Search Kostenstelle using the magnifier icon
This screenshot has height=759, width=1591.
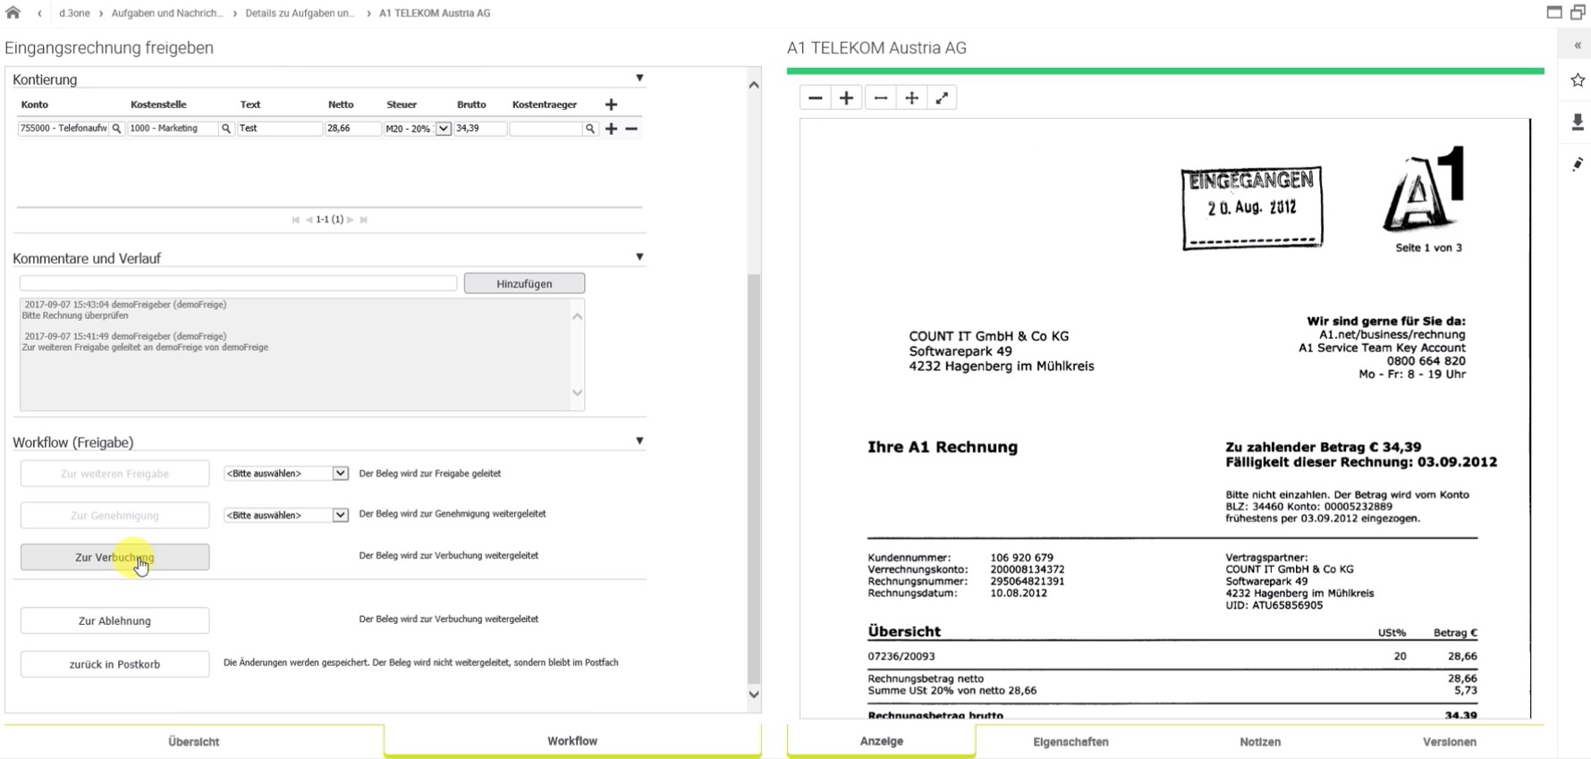pos(226,129)
